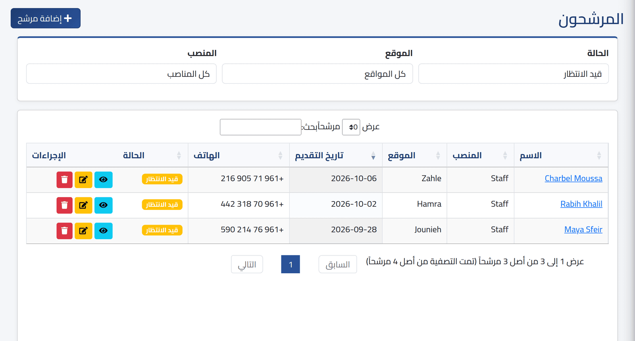View details for Maya Sfeir
This screenshot has width=635, height=341.
click(103, 231)
